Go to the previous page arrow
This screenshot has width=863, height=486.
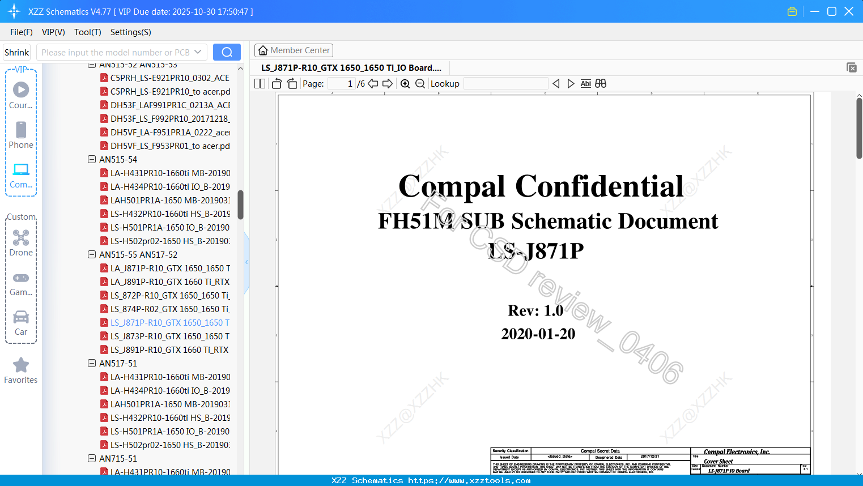[373, 84]
